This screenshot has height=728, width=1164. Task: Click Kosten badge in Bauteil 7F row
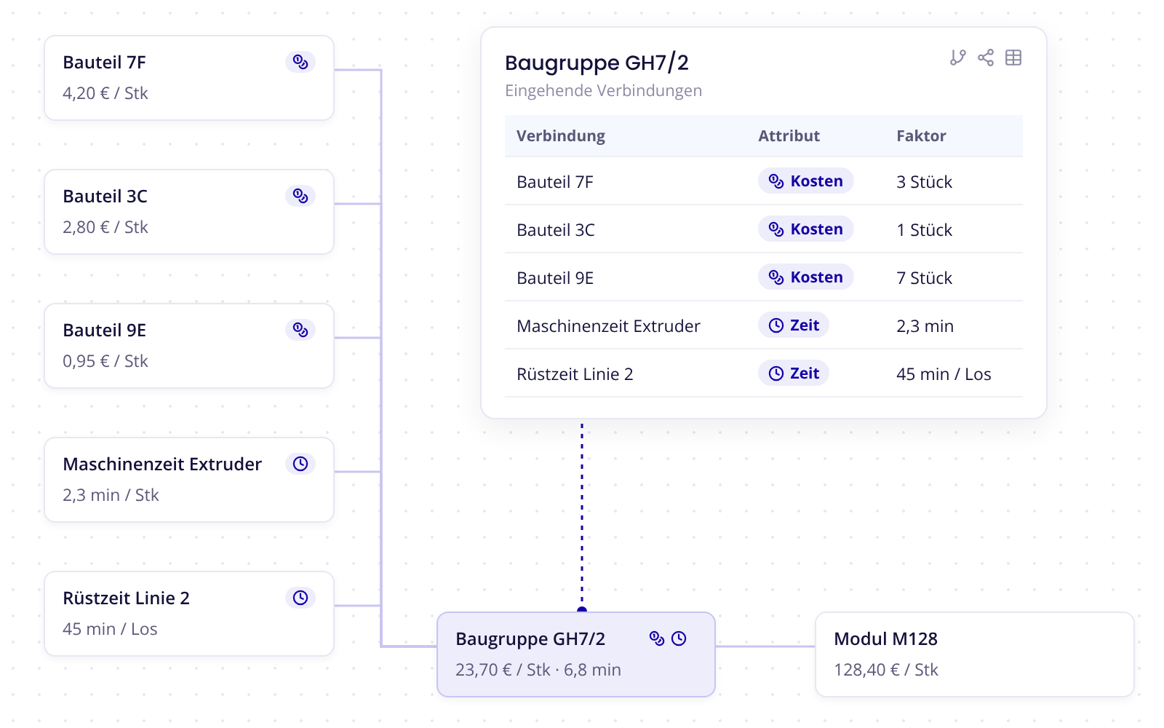tap(806, 181)
